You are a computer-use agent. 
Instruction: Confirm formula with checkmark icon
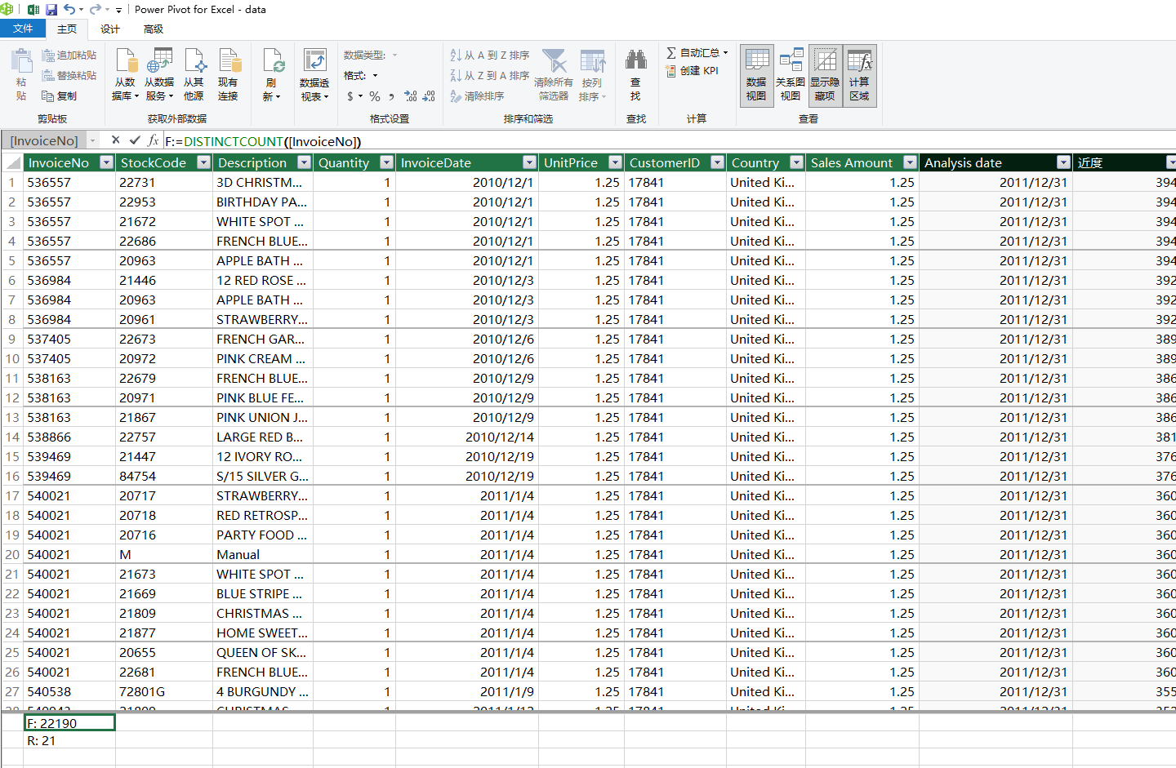pos(135,140)
